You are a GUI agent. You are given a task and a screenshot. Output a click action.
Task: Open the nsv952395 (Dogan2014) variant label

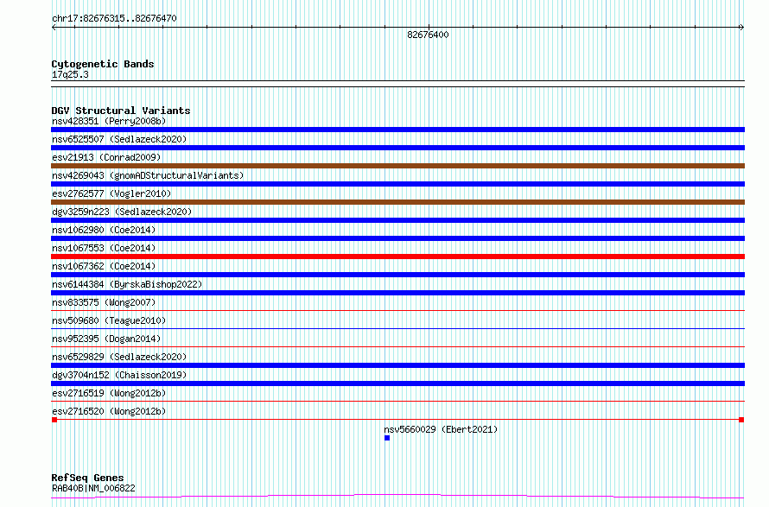pyautogui.click(x=106, y=339)
